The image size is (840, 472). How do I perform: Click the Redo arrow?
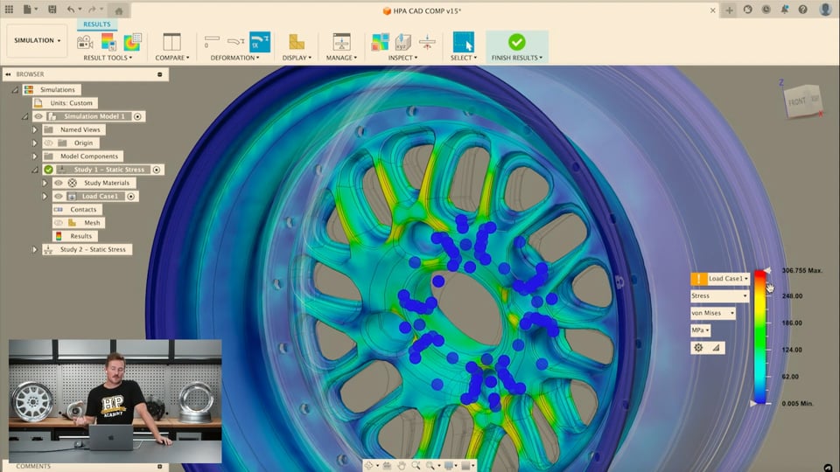click(x=92, y=9)
